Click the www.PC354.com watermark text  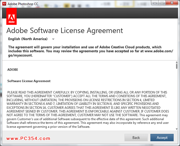28,138
